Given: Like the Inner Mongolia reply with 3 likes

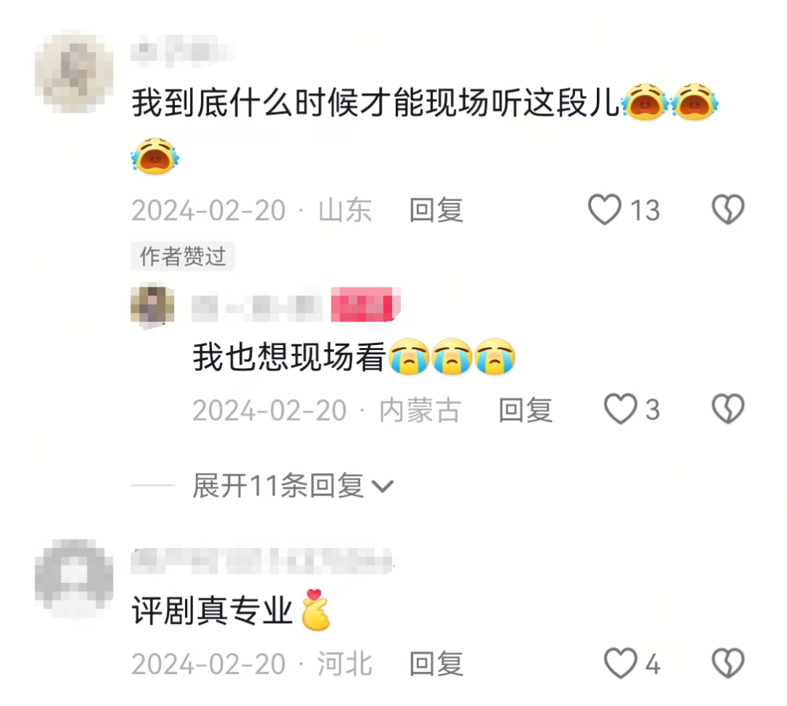Looking at the screenshot, I should (x=620, y=409).
